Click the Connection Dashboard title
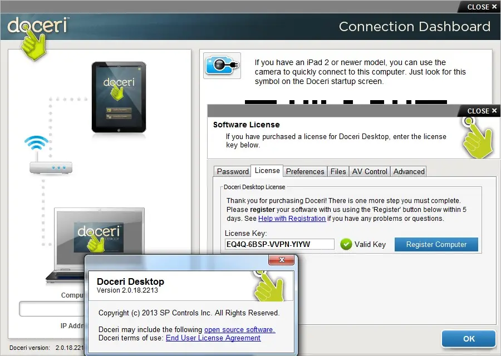The width and height of the screenshot is (501, 356). coord(414,27)
